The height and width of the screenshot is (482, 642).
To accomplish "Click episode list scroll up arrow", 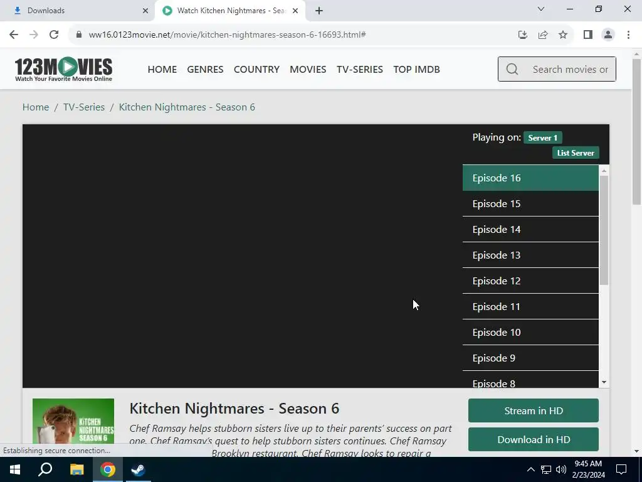I will tap(604, 170).
